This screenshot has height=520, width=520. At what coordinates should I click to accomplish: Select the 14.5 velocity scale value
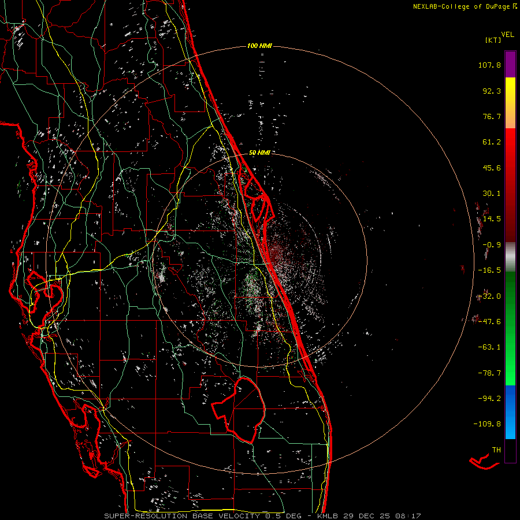(x=492, y=219)
